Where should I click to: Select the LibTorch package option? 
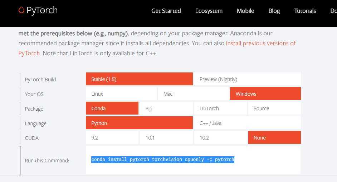click(220, 108)
